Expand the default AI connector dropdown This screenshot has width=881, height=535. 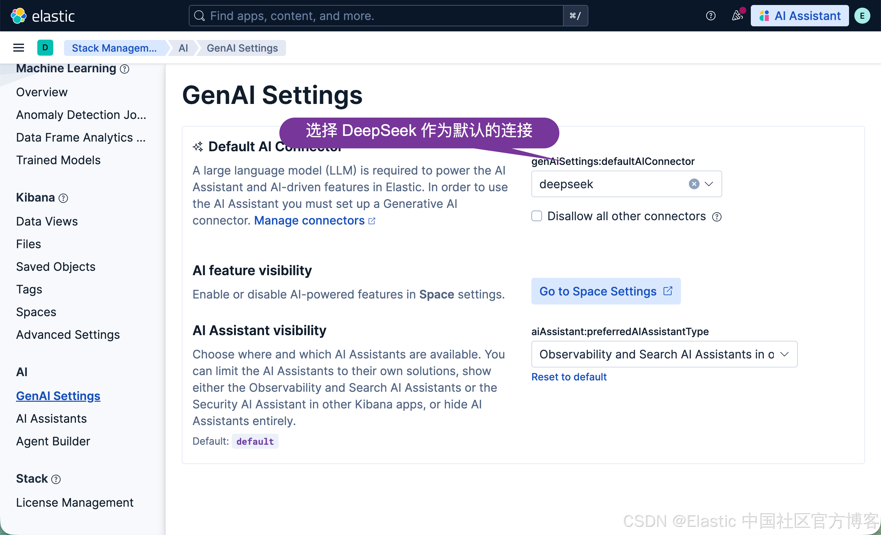tap(709, 184)
